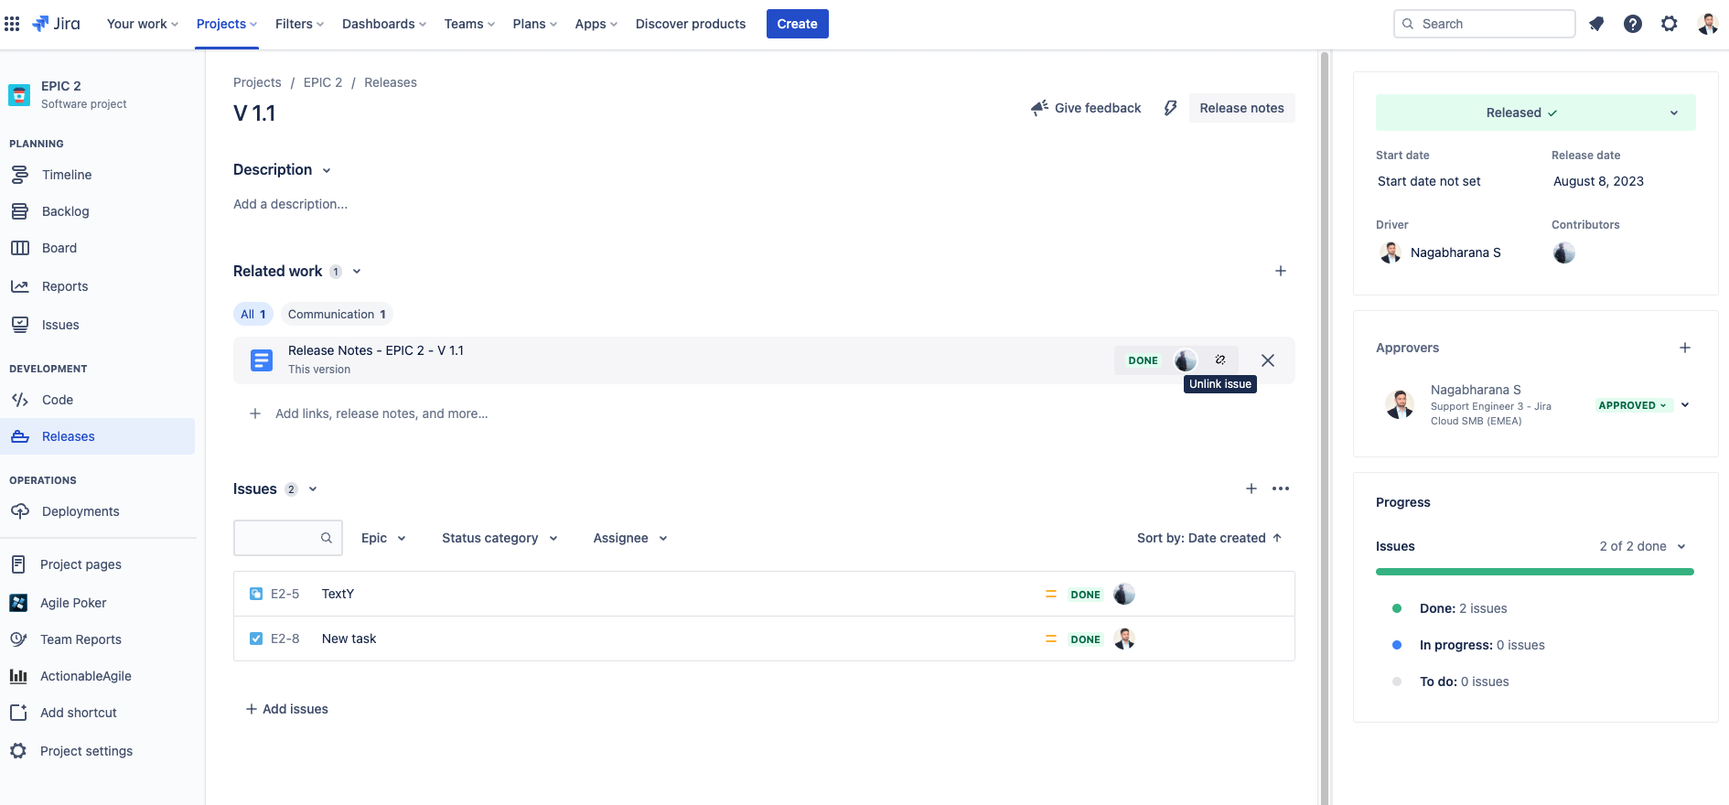Screen dimensions: 1729x805
Task: Select the All 1 filter tab
Action: coord(253,314)
